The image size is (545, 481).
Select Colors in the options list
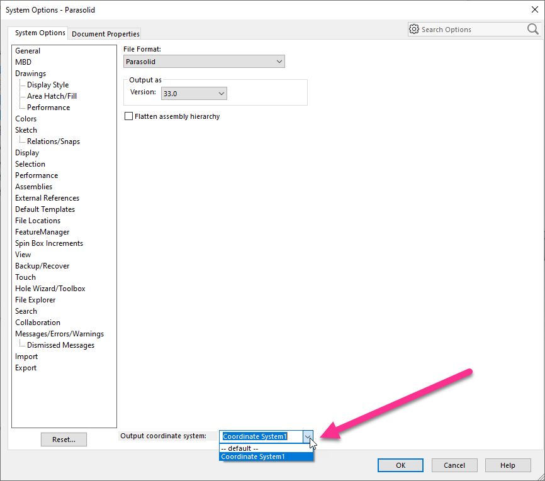(x=26, y=119)
